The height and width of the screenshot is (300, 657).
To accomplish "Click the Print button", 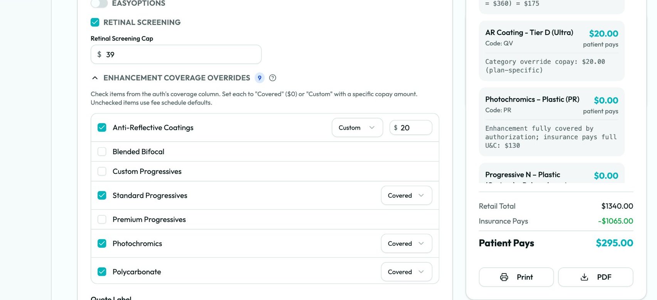I will pyautogui.click(x=516, y=277).
